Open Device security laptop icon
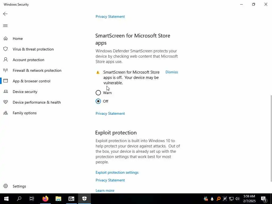Screen dimensions: 272x204 click(6, 91)
